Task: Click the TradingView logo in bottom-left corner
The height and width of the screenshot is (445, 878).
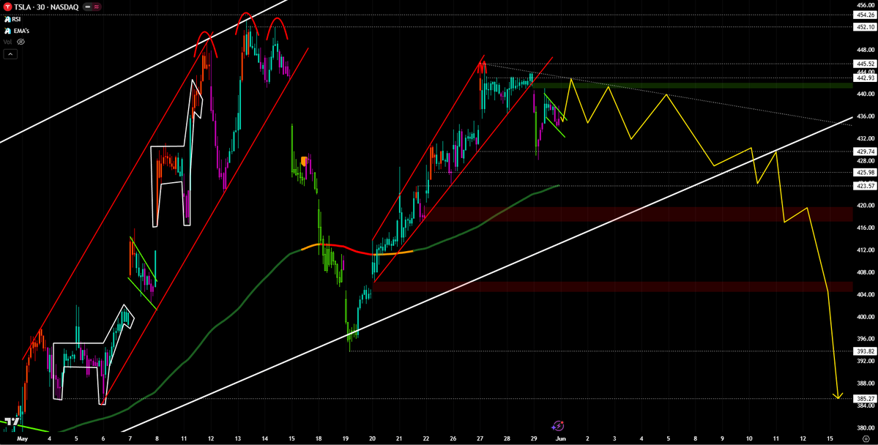Action: click(x=12, y=422)
